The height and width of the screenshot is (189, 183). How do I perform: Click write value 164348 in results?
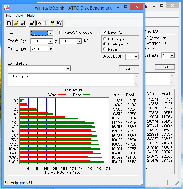point(117,153)
